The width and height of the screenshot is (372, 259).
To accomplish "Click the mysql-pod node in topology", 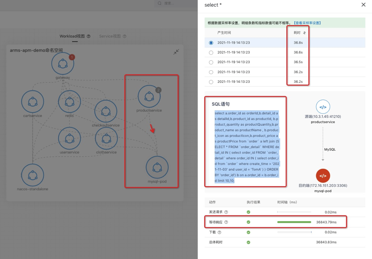I will coord(157,168).
